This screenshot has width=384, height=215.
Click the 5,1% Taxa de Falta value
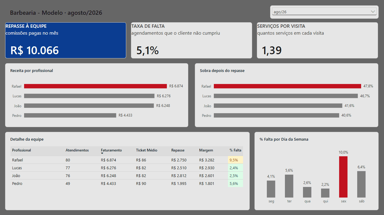[148, 50]
